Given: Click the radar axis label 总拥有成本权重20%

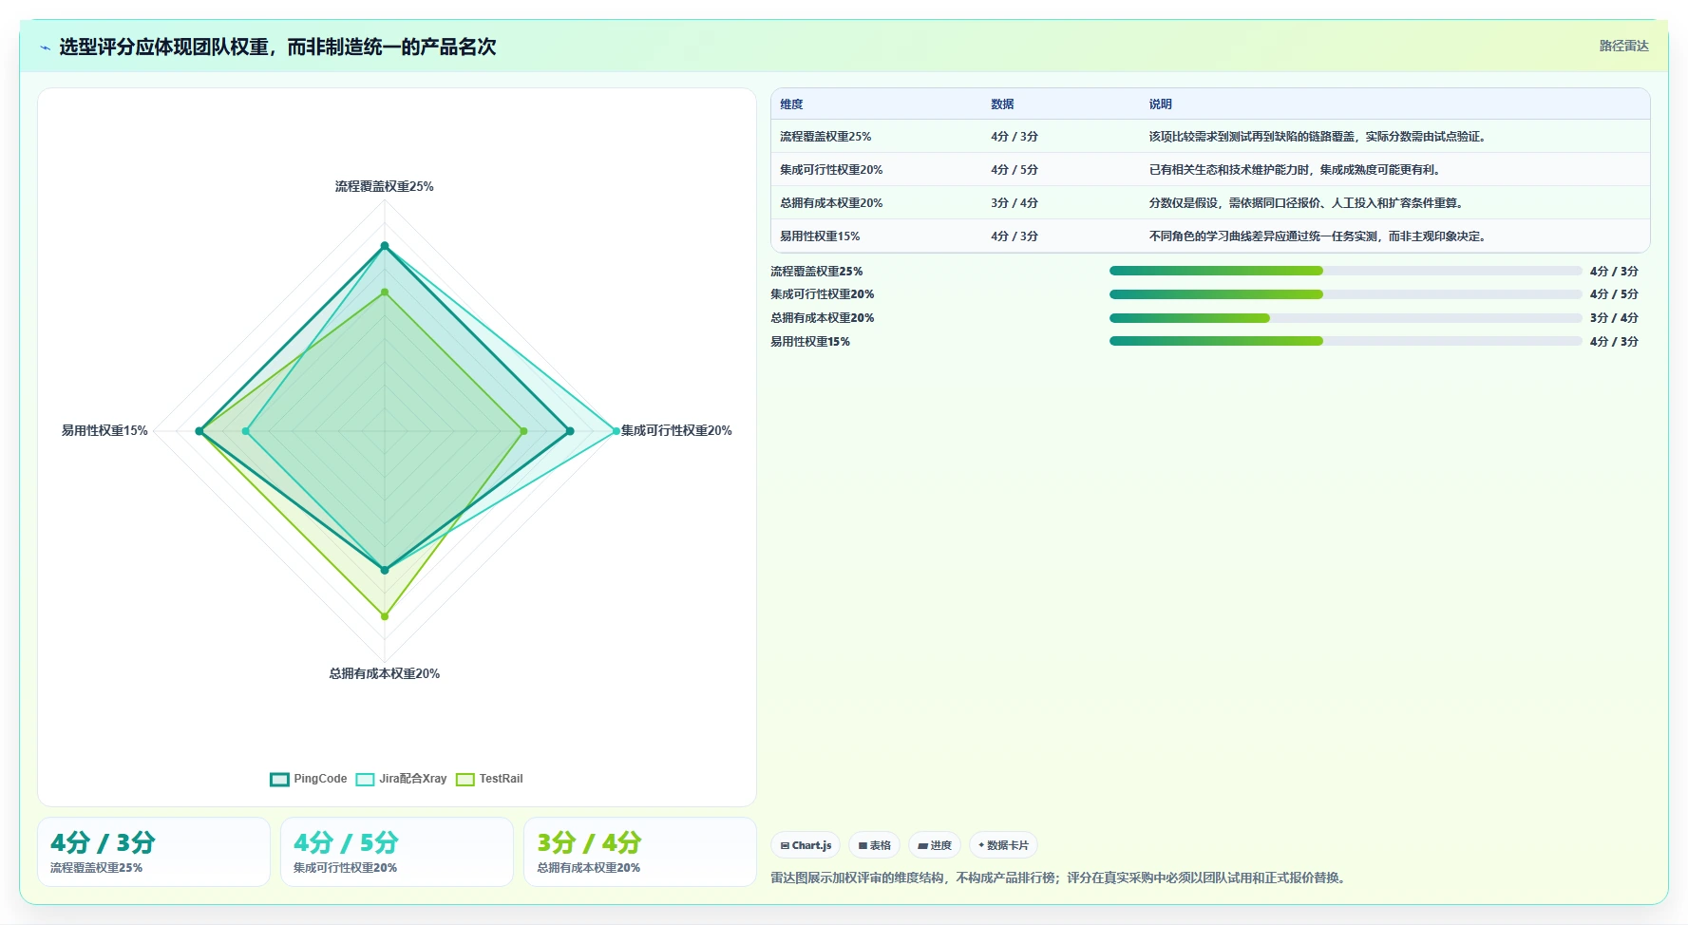Looking at the screenshot, I should (385, 674).
